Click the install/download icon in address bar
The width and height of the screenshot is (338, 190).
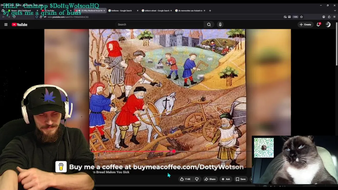[289, 17]
